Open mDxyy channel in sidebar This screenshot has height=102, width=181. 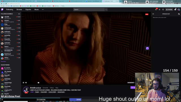pos(10,58)
